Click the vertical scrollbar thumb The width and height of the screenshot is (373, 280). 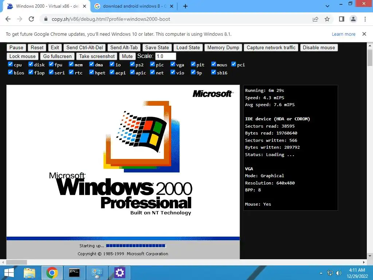click(370, 57)
